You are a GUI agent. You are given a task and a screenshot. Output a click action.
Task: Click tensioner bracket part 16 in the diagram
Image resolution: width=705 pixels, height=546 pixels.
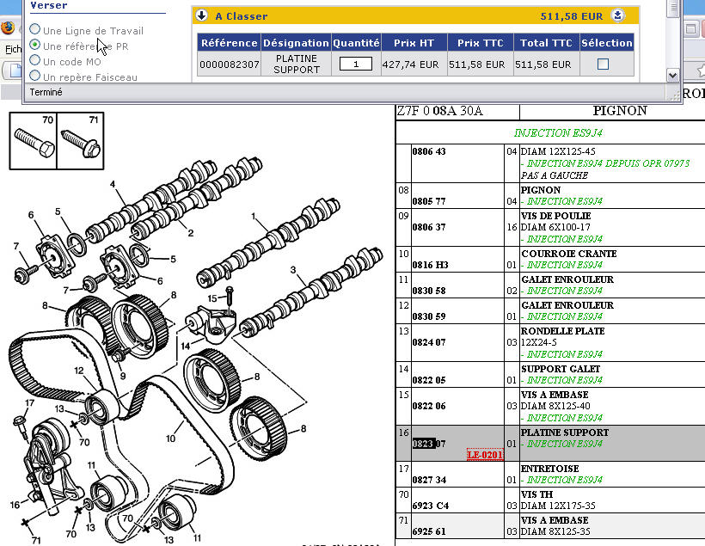(15, 505)
